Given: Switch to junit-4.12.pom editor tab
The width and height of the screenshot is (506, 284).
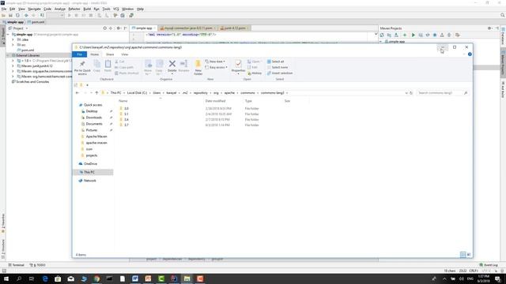Looking at the screenshot, I should pyautogui.click(x=234, y=28).
